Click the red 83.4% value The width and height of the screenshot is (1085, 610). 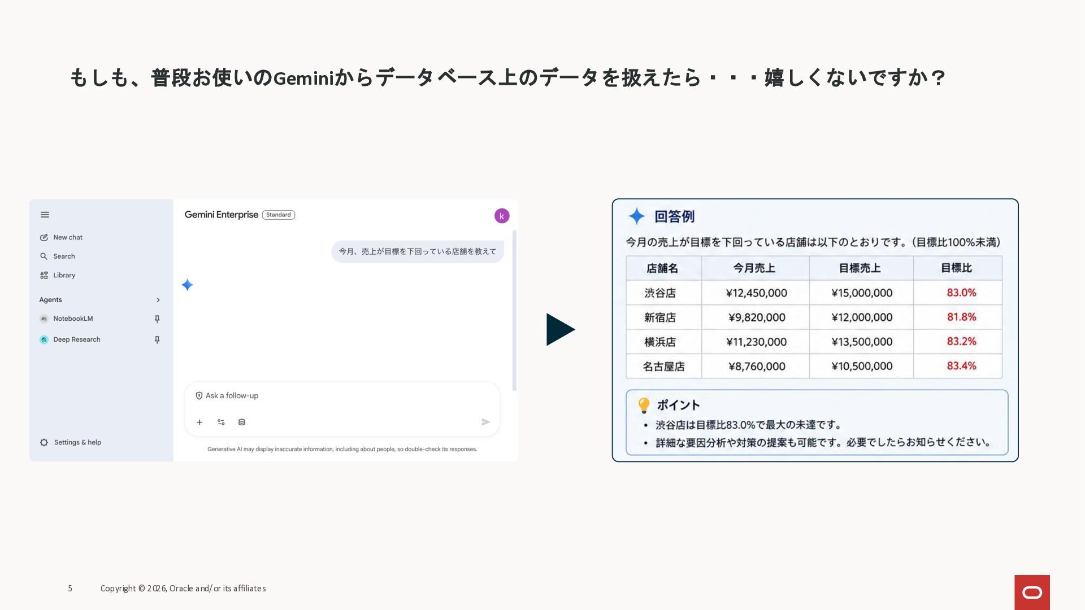click(961, 366)
